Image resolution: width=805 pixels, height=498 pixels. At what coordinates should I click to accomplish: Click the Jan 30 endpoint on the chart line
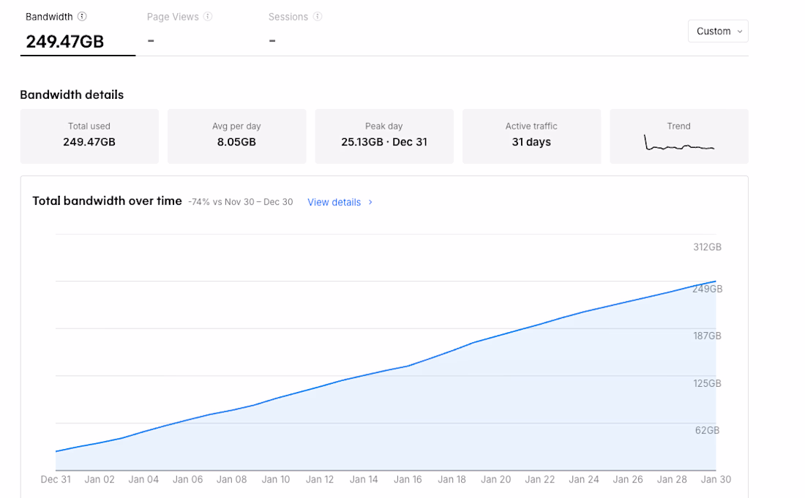(715, 282)
